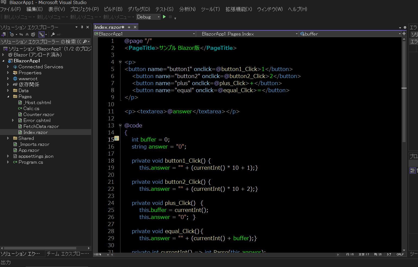Open the デバッグ(D) menu
Image resolution: width=418 pixels, height=267 pixels.
click(x=139, y=9)
